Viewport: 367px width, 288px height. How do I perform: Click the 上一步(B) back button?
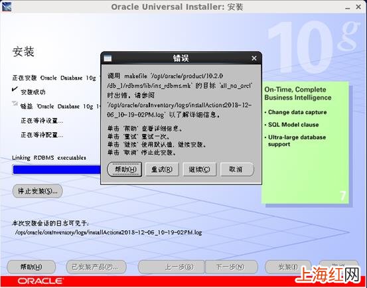pos(171,267)
